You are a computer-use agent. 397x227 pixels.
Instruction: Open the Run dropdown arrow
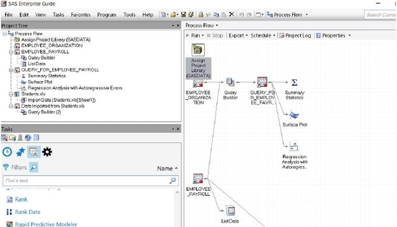click(203, 36)
